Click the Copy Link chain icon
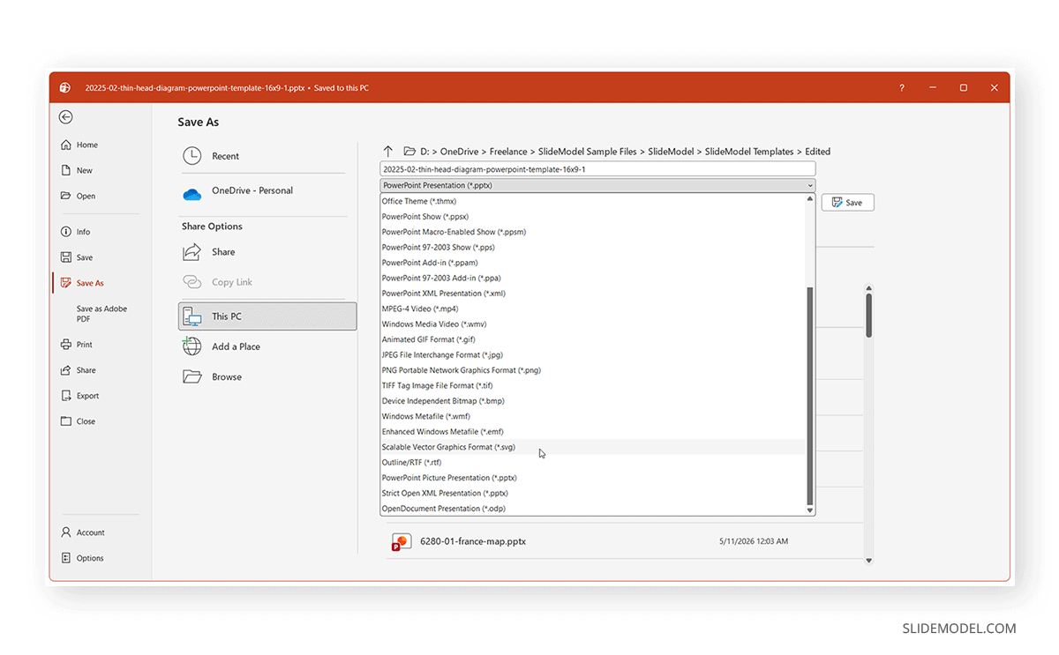This screenshot has width=1059, height=655. click(192, 282)
